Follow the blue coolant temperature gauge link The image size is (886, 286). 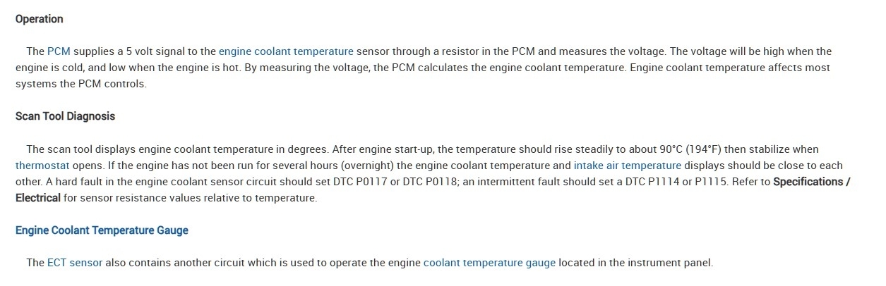(489, 263)
